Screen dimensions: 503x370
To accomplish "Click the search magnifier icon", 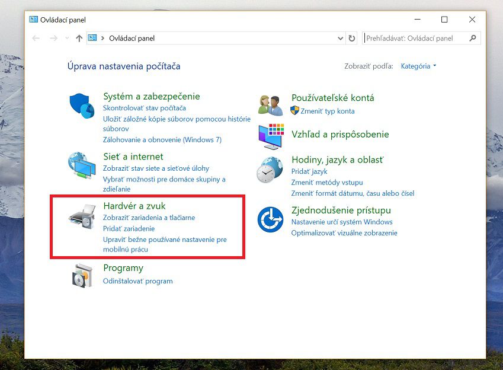I will [x=473, y=38].
